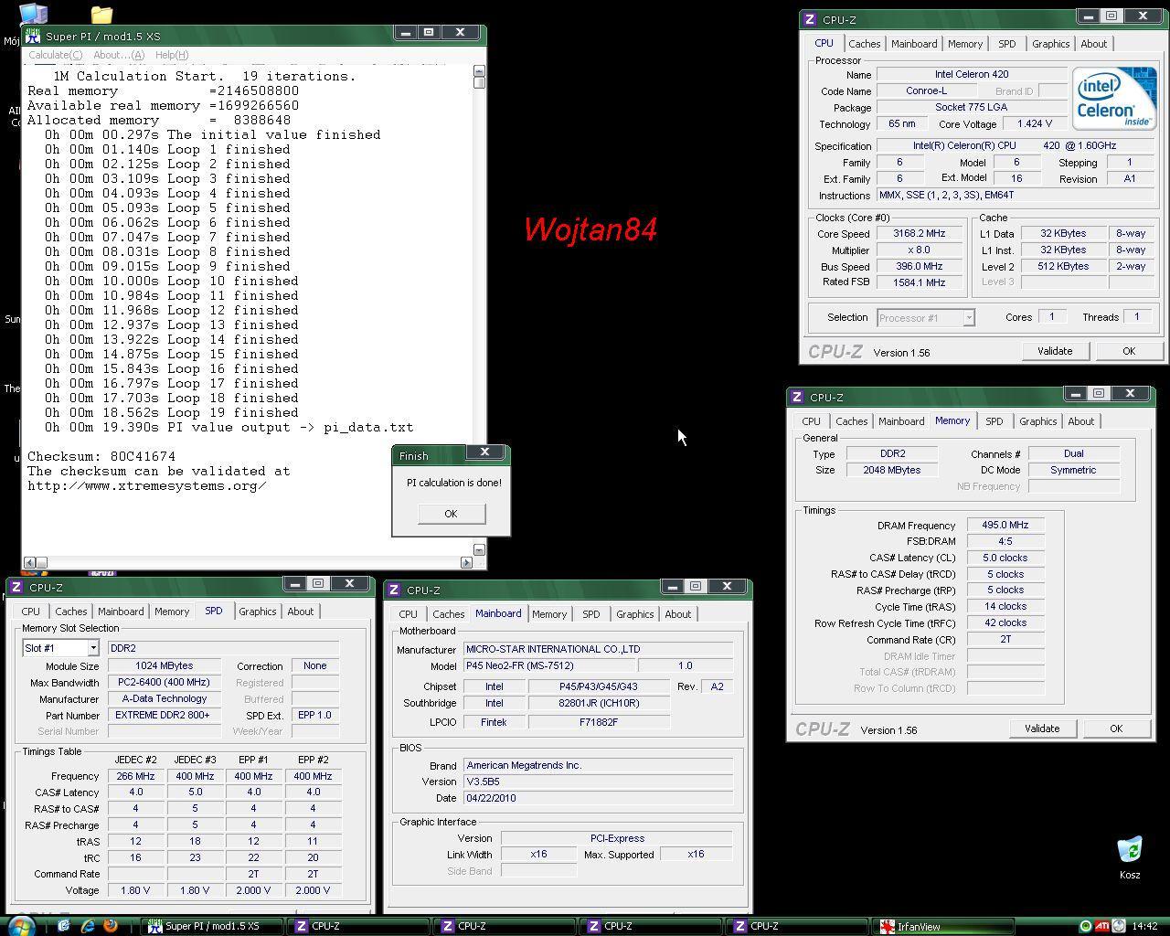Open the Processor #1 selection dropdown
This screenshot has height=936, width=1170.
tap(968, 318)
